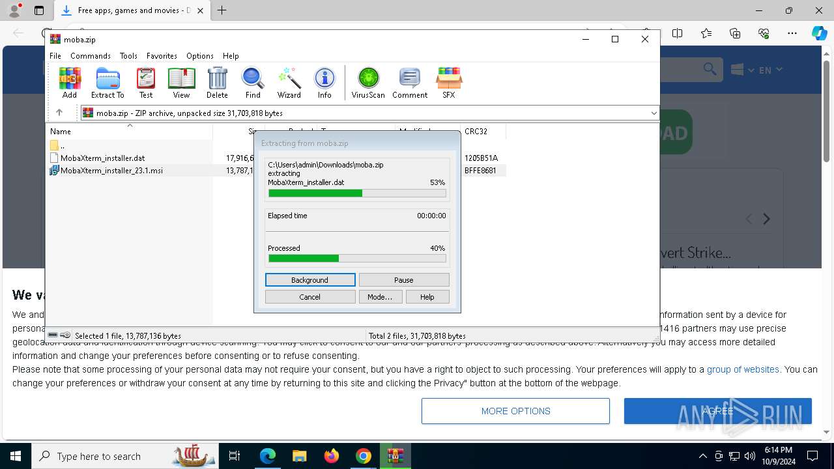
Task: Click the volume icon in system tray
Action: (x=750, y=456)
